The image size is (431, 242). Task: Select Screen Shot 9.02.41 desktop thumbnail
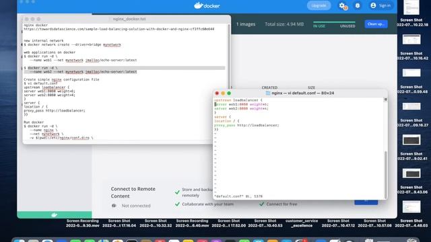tap(411, 140)
